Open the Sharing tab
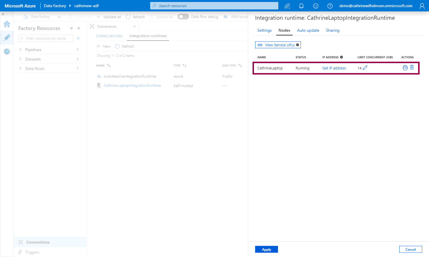The width and height of the screenshot is (429, 257). coord(333,30)
